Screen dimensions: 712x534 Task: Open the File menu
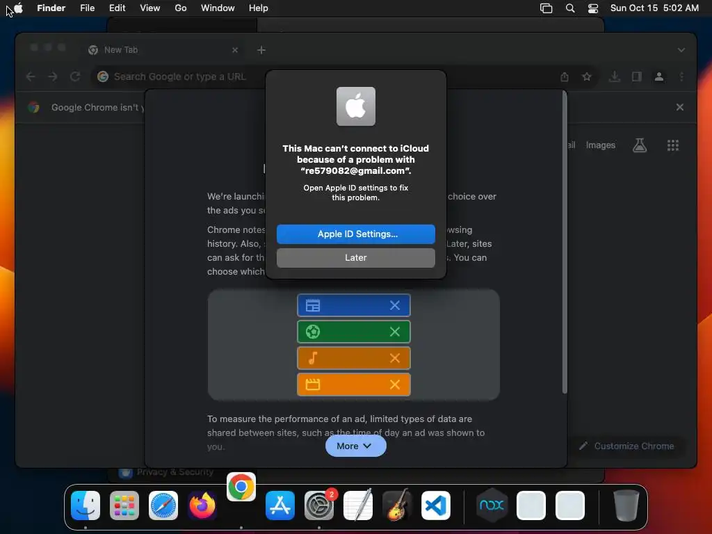point(87,8)
